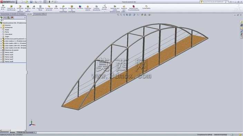Select the root Pasarela peatonal assembly
The height and width of the screenshot is (136, 243).
click(x=14, y=23)
